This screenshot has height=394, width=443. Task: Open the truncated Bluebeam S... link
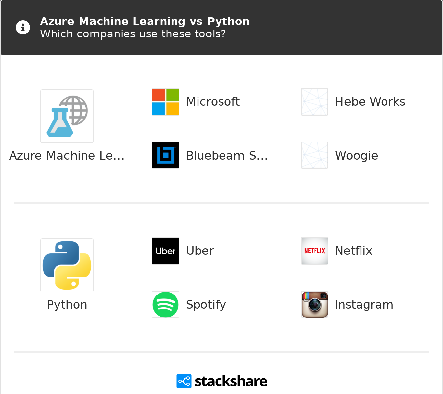click(x=227, y=155)
